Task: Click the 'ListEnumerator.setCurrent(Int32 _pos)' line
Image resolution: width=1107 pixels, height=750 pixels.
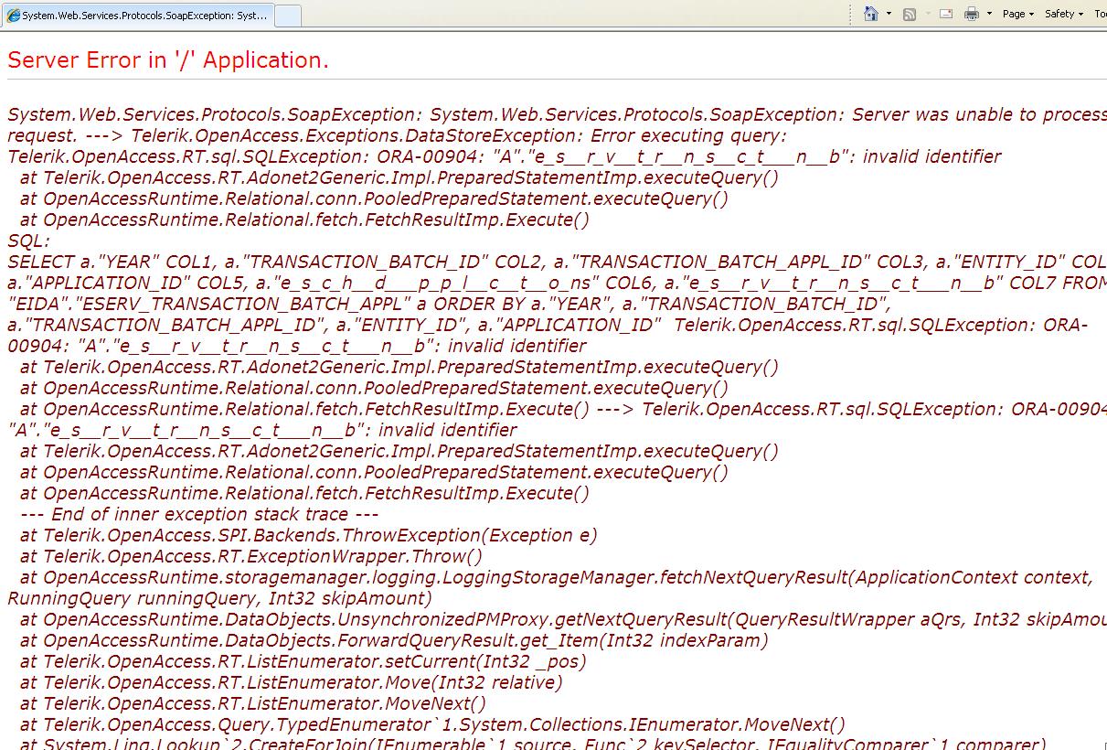Action: pyautogui.click(x=303, y=661)
